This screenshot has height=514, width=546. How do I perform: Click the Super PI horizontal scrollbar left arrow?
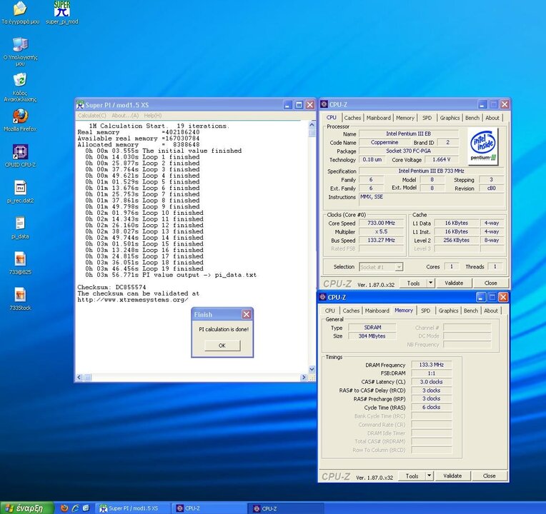(79, 378)
